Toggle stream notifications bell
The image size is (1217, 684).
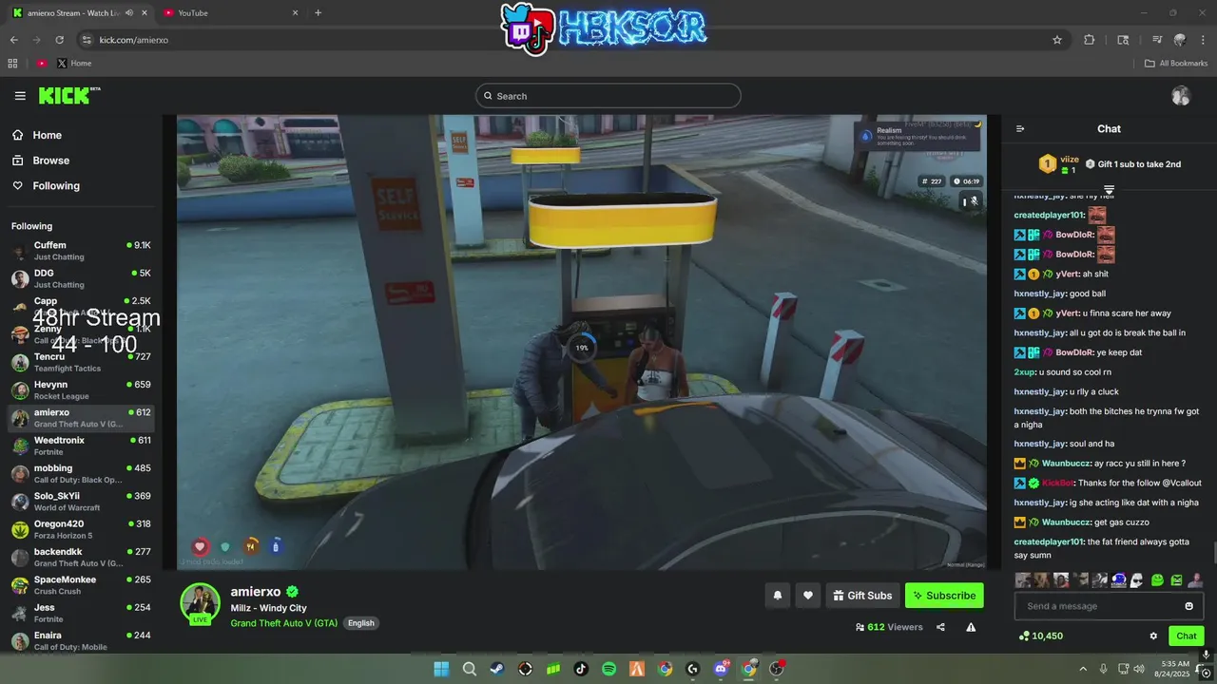click(777, 596)
